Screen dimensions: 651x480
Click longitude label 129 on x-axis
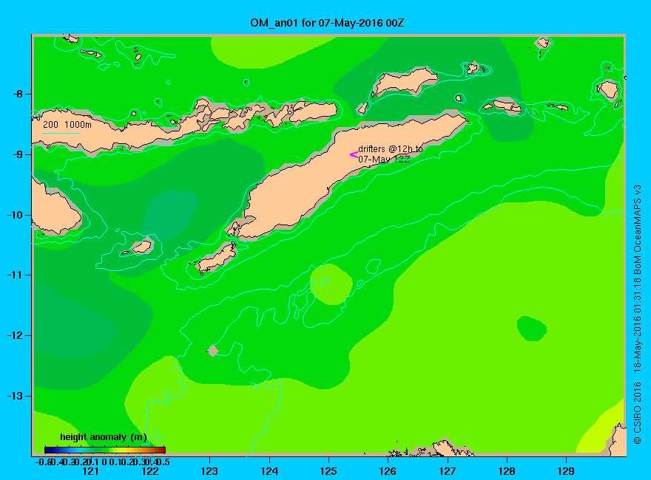coord(566,471)
